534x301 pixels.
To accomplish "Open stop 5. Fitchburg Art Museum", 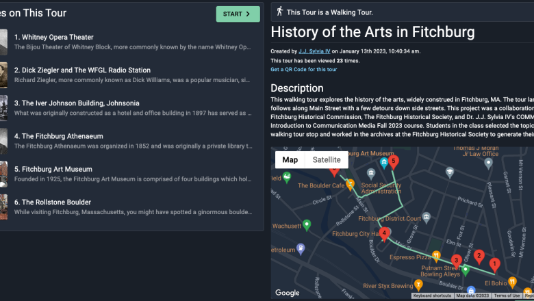I will pos(53,169).
